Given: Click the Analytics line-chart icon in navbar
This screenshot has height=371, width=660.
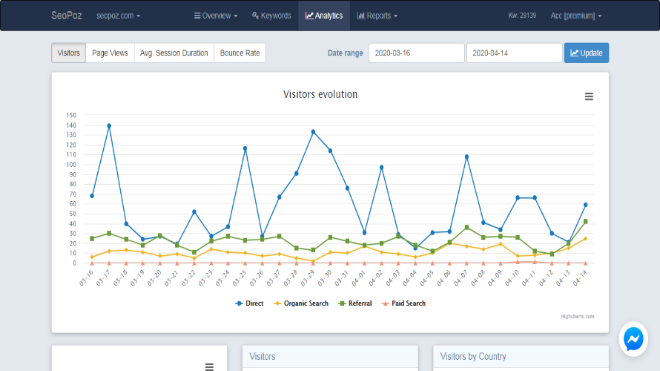Looking at the screenshot, I should pos(309,16).
